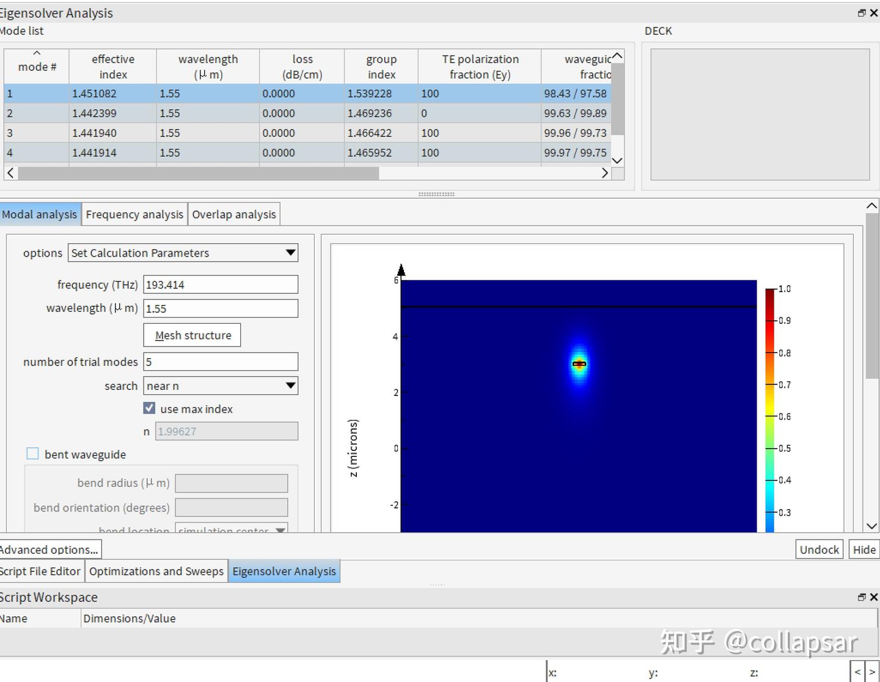The height and width of the screenshot is (682, 880).
Task: Switch to the Overlap analysis tab
Action: 234,214
